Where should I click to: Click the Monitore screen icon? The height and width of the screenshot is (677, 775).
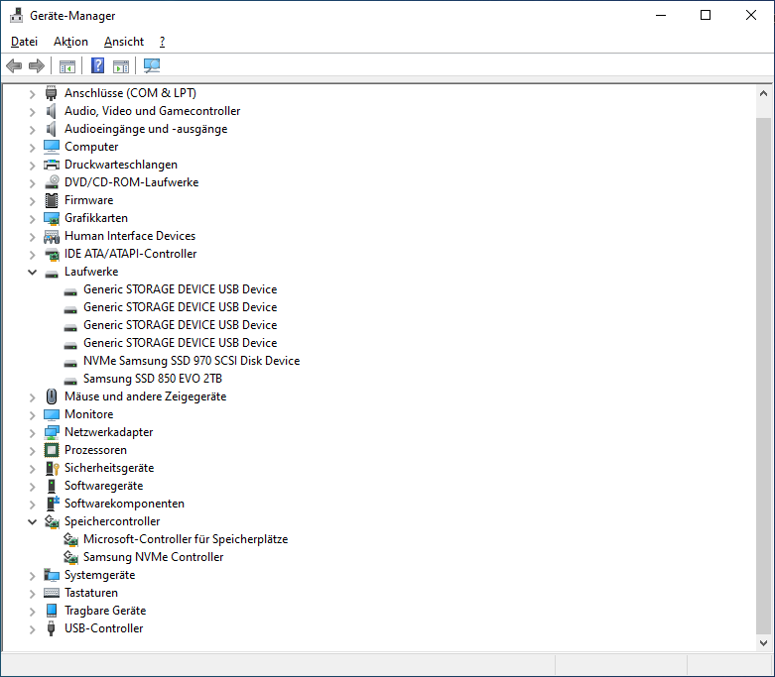[52, 414]
